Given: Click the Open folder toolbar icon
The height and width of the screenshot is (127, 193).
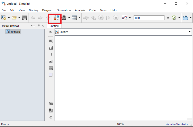Looking at the screenshot, I should point(14,18).
